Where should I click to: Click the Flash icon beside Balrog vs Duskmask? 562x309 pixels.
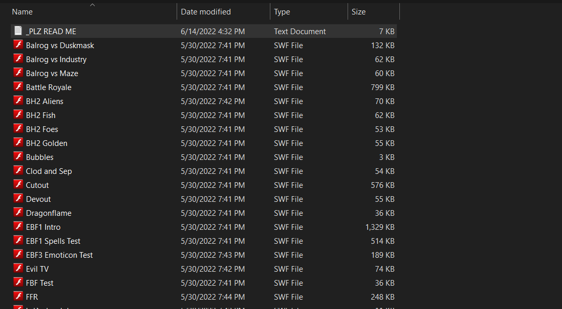[x=19, y=45]
